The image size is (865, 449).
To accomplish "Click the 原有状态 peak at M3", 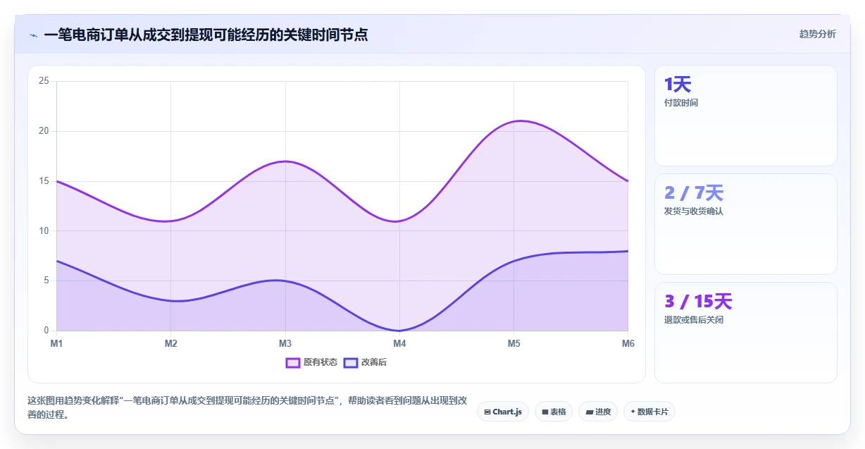I will 285,161.
